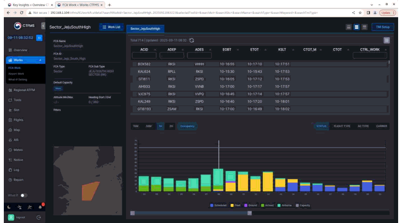This screenshot has height=223, width=401.
Task: Set chart interval to 2H
Action: pyautogui.click(x=171, y=126)
